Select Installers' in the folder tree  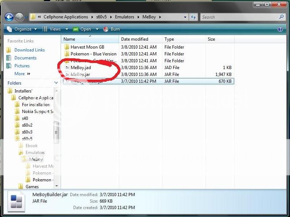pyautogui.click(x=23, y=91)
